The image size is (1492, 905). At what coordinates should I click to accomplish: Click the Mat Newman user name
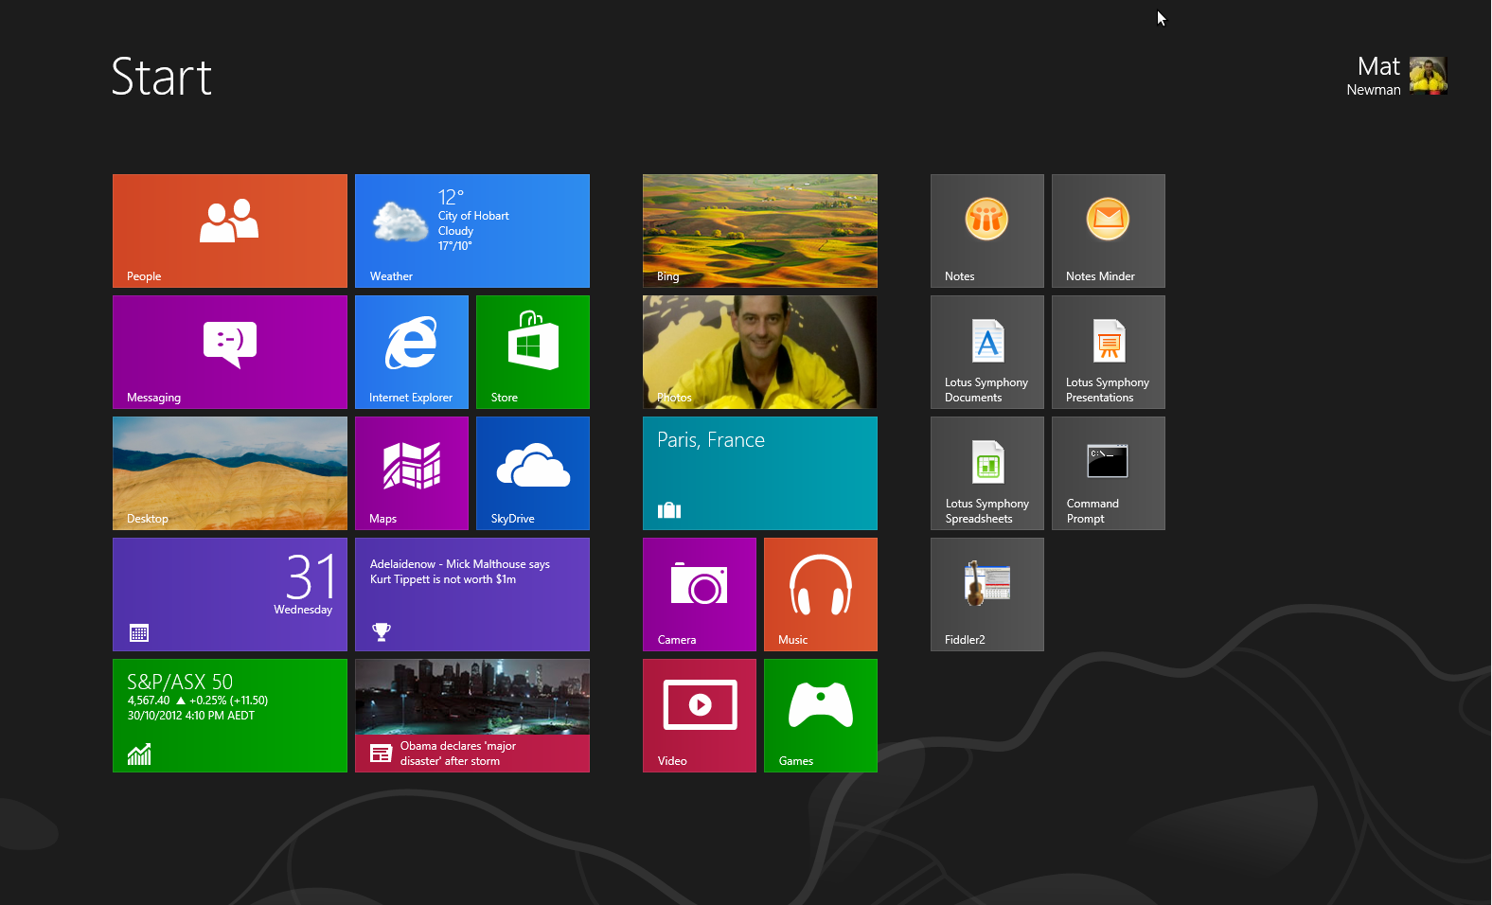[1374, 76]
